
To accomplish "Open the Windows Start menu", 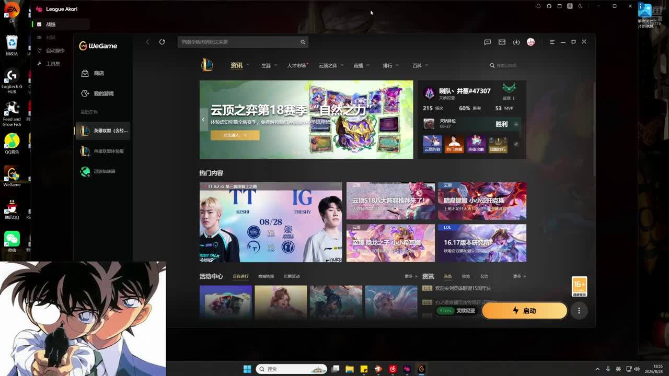I will [247, 369].
